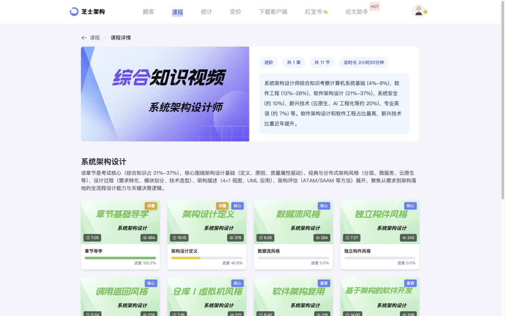505x316 pixels.
Task: Click the 进度 100.2% label
Action: pos(145,263)
